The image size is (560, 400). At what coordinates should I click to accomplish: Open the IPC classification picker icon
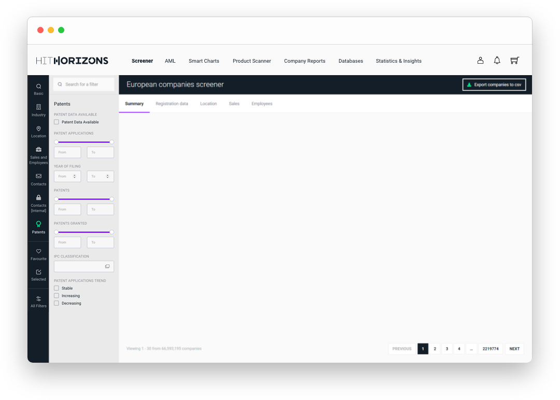(107, 266)
